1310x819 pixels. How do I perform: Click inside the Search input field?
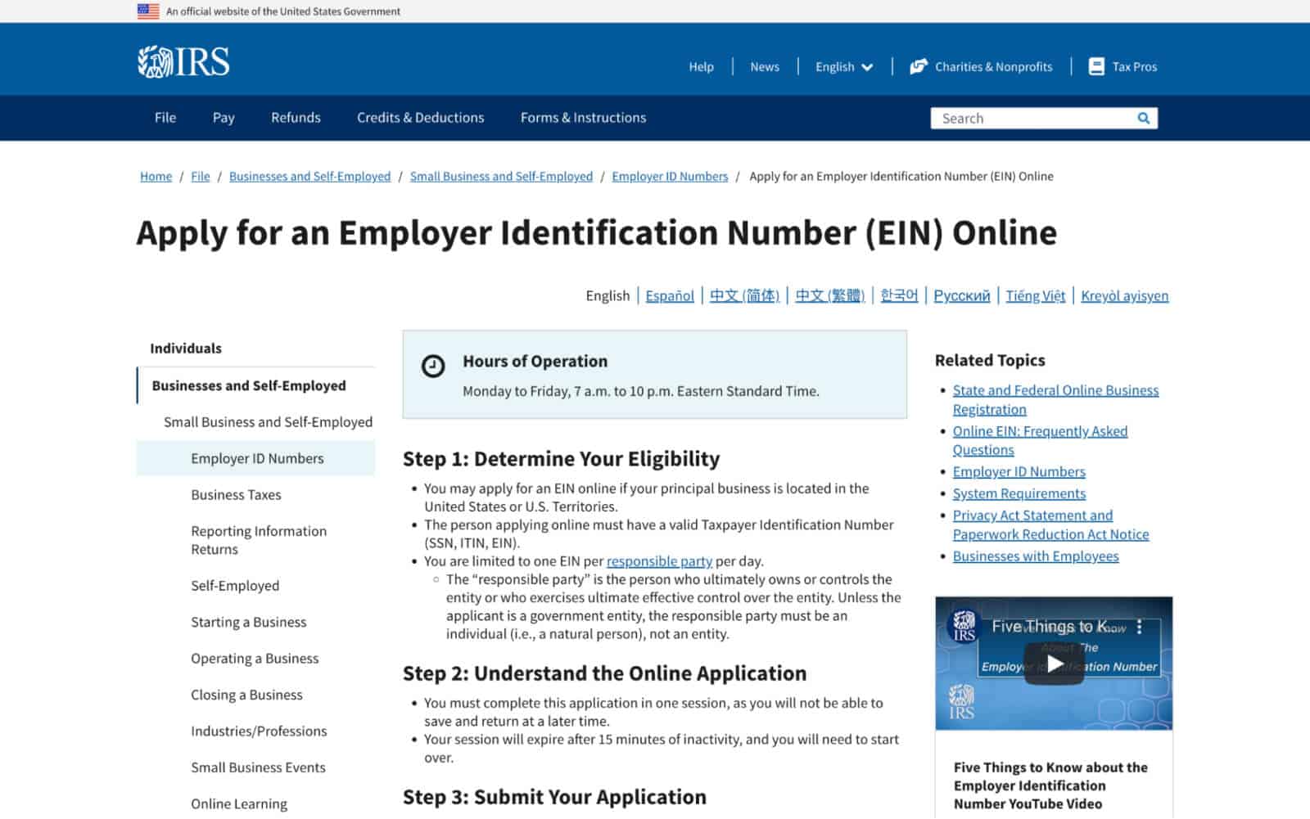pos(1023,118)
